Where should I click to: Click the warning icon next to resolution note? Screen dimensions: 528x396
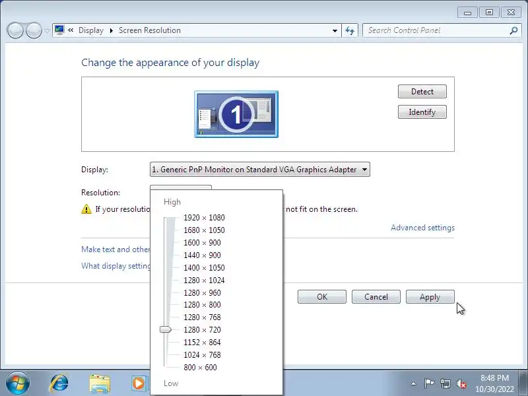(x=86, y=209)
